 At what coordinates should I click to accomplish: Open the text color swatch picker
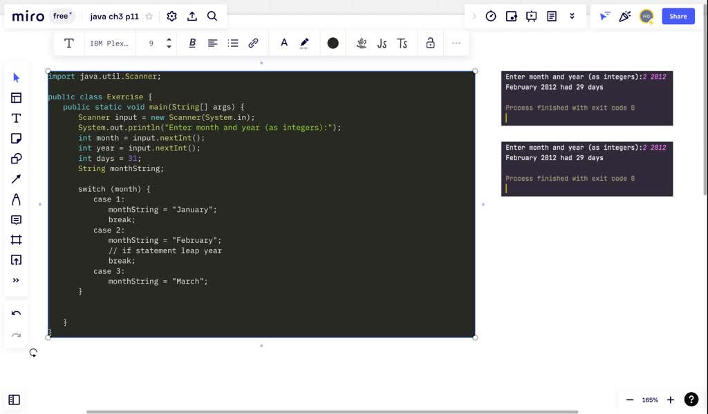pos(333,43)
